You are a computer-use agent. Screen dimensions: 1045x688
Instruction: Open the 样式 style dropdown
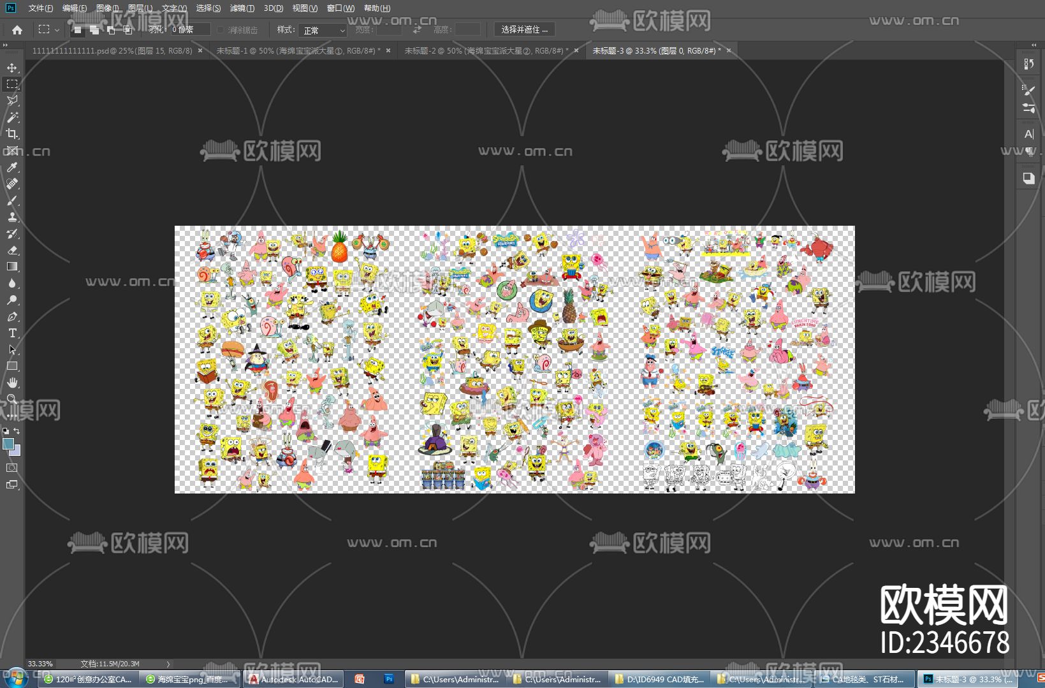coord(323,30)
